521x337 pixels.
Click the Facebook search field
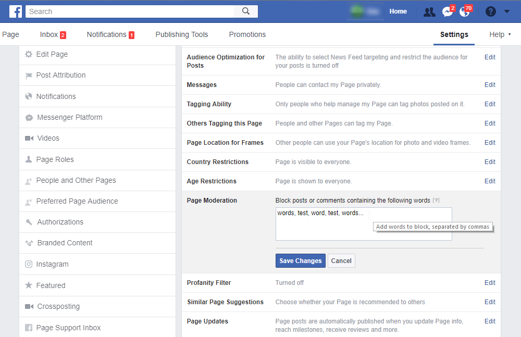130,11
